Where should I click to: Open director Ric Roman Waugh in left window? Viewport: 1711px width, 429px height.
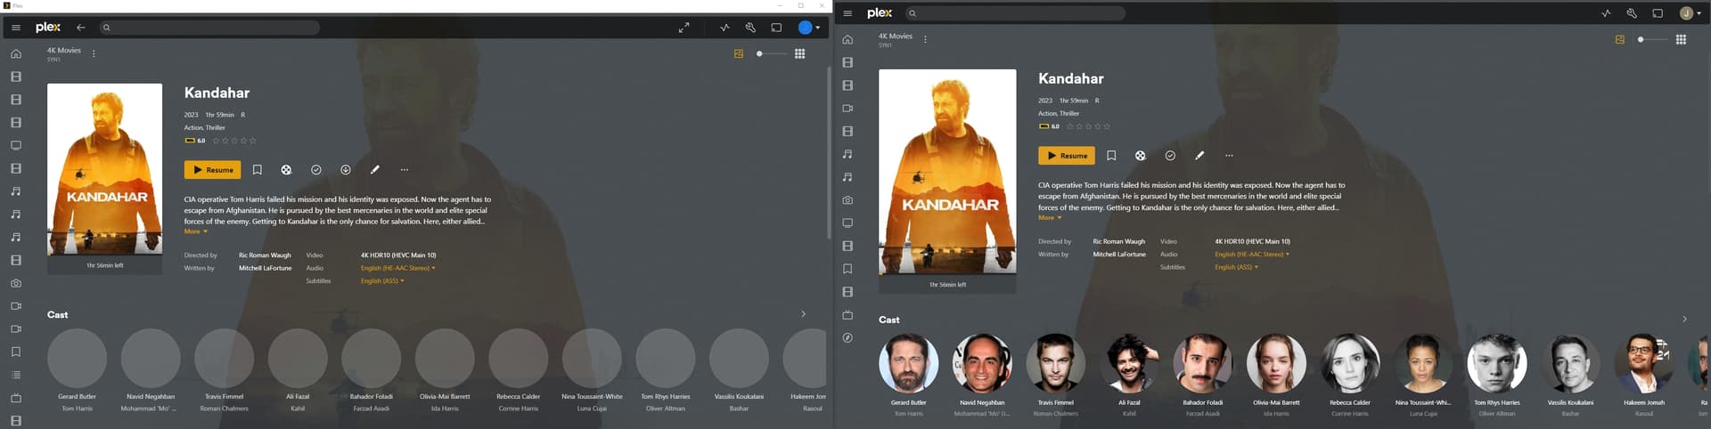click(x=265, y=255)
